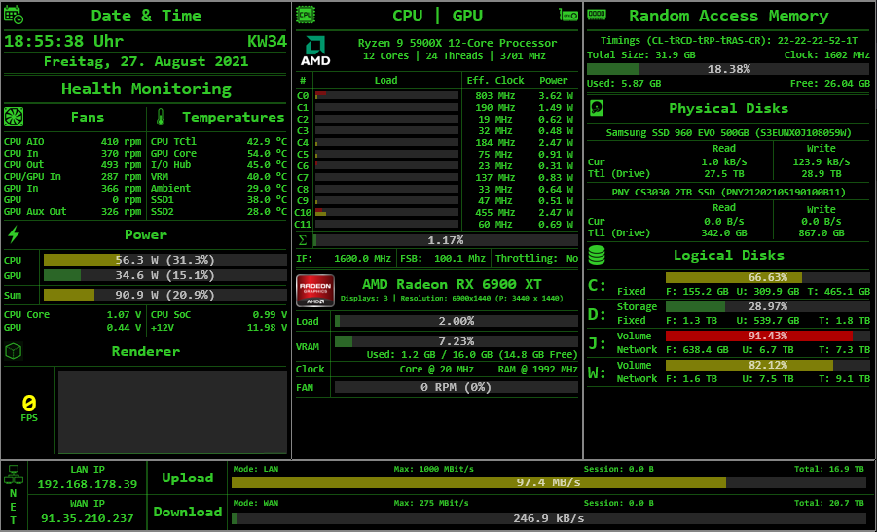
Task: Click the lightning bolt Power icon
Action: [x=14, y=234]
